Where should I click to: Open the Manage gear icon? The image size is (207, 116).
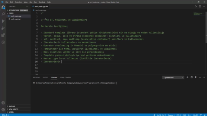coord(3,110)
